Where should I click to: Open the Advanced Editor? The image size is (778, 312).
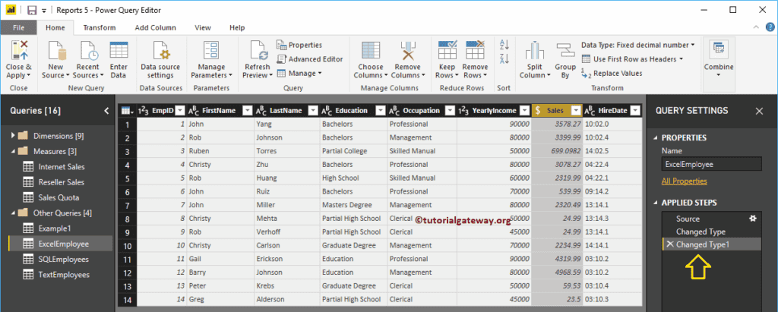(310, 59)
